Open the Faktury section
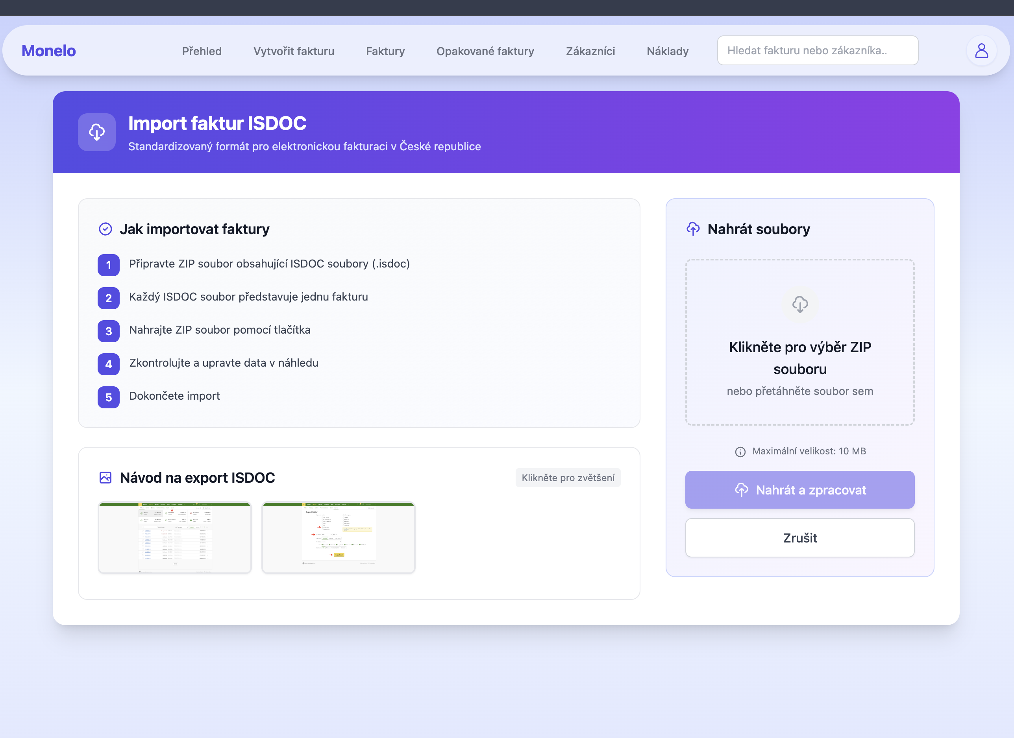 [x=385, y=51]
